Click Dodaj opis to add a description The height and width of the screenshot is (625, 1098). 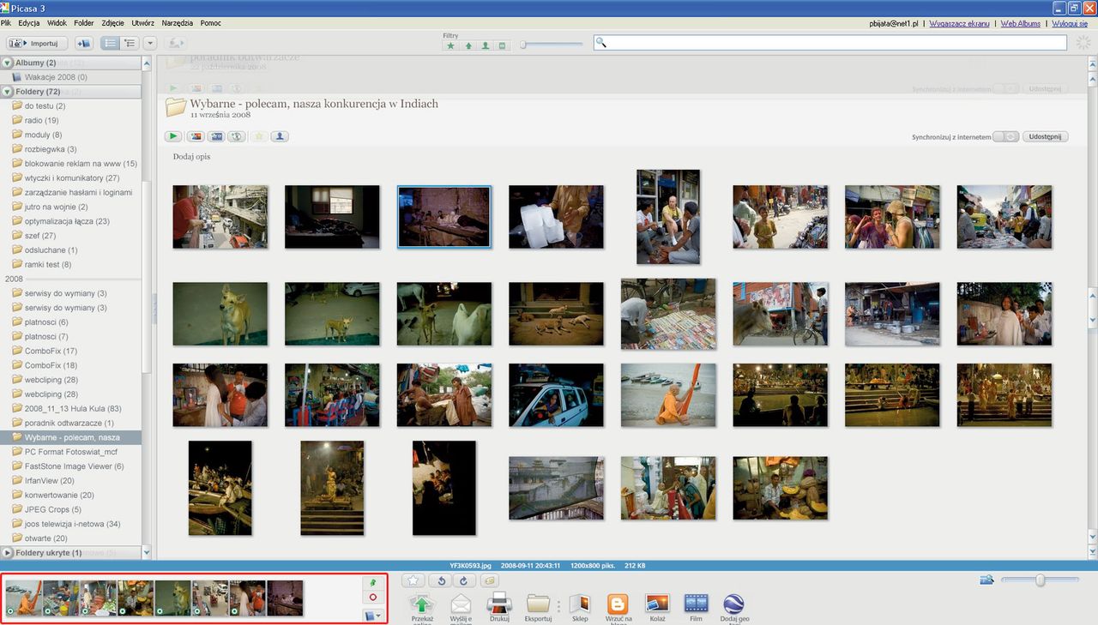191,157
